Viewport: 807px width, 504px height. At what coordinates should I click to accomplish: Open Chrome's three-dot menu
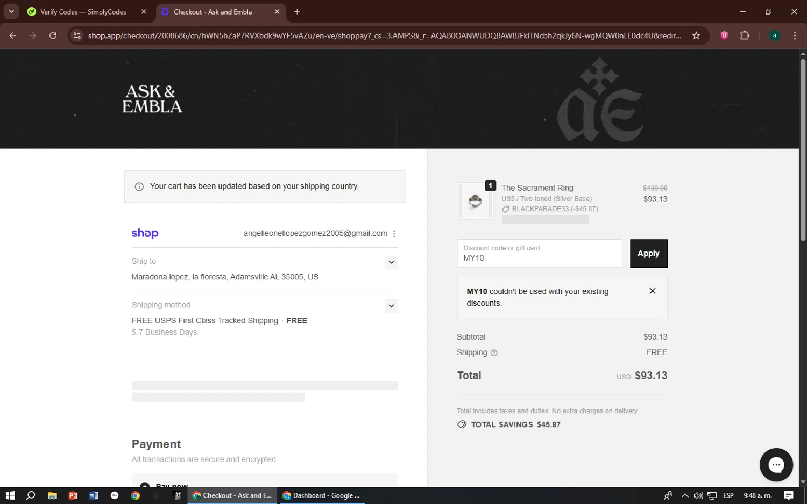795,35
